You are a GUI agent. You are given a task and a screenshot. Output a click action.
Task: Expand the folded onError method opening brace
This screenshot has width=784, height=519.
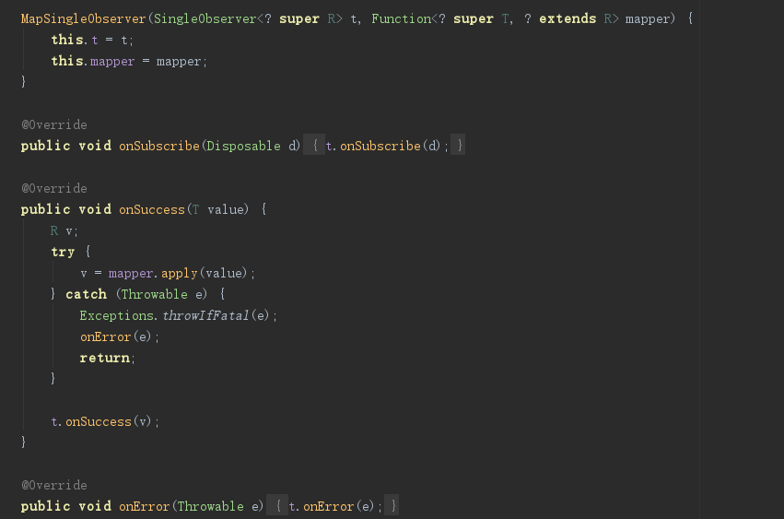277,505
